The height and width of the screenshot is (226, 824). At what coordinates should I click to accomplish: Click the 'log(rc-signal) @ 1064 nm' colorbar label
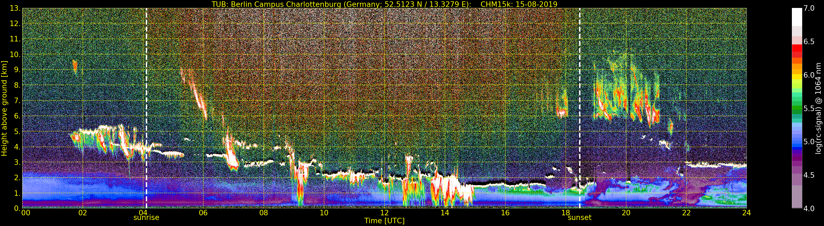pos(818,108)
